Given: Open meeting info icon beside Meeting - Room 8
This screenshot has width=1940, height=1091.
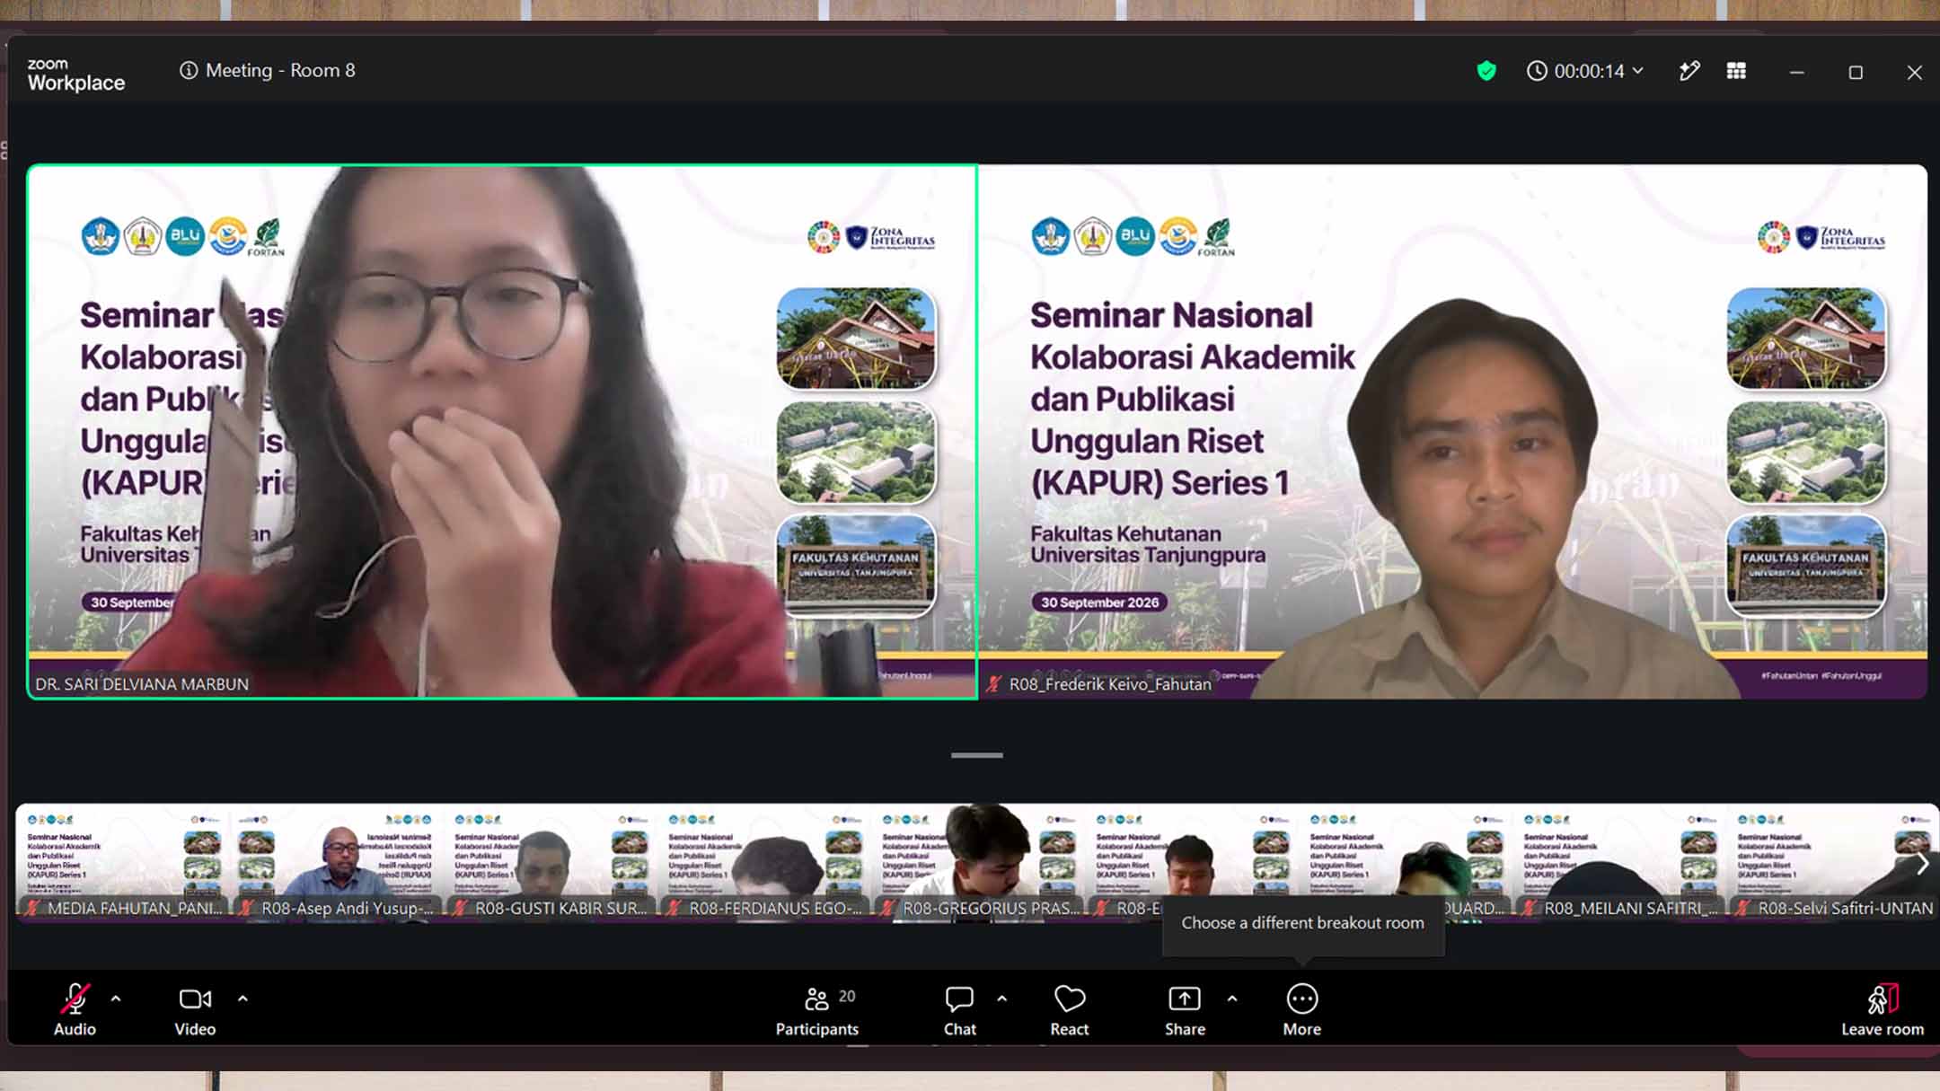Looking at the screenshot, I should (x=189, y=70).
